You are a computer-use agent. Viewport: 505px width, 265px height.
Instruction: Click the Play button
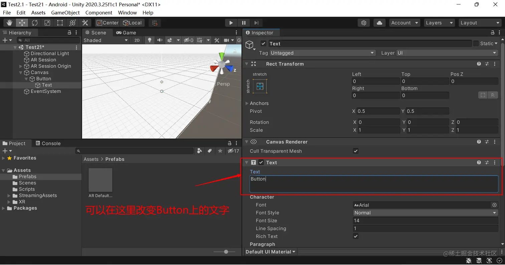coord(231,23)
